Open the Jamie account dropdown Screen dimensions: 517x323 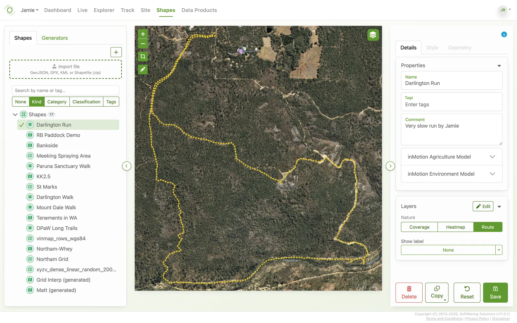(29, 10)
